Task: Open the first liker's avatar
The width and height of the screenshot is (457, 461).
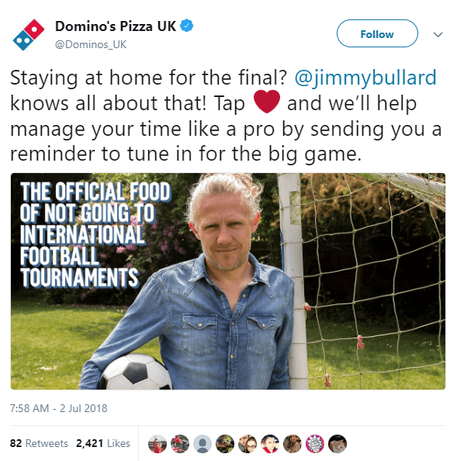Action: pyautogui.click(x=158, y=444)
